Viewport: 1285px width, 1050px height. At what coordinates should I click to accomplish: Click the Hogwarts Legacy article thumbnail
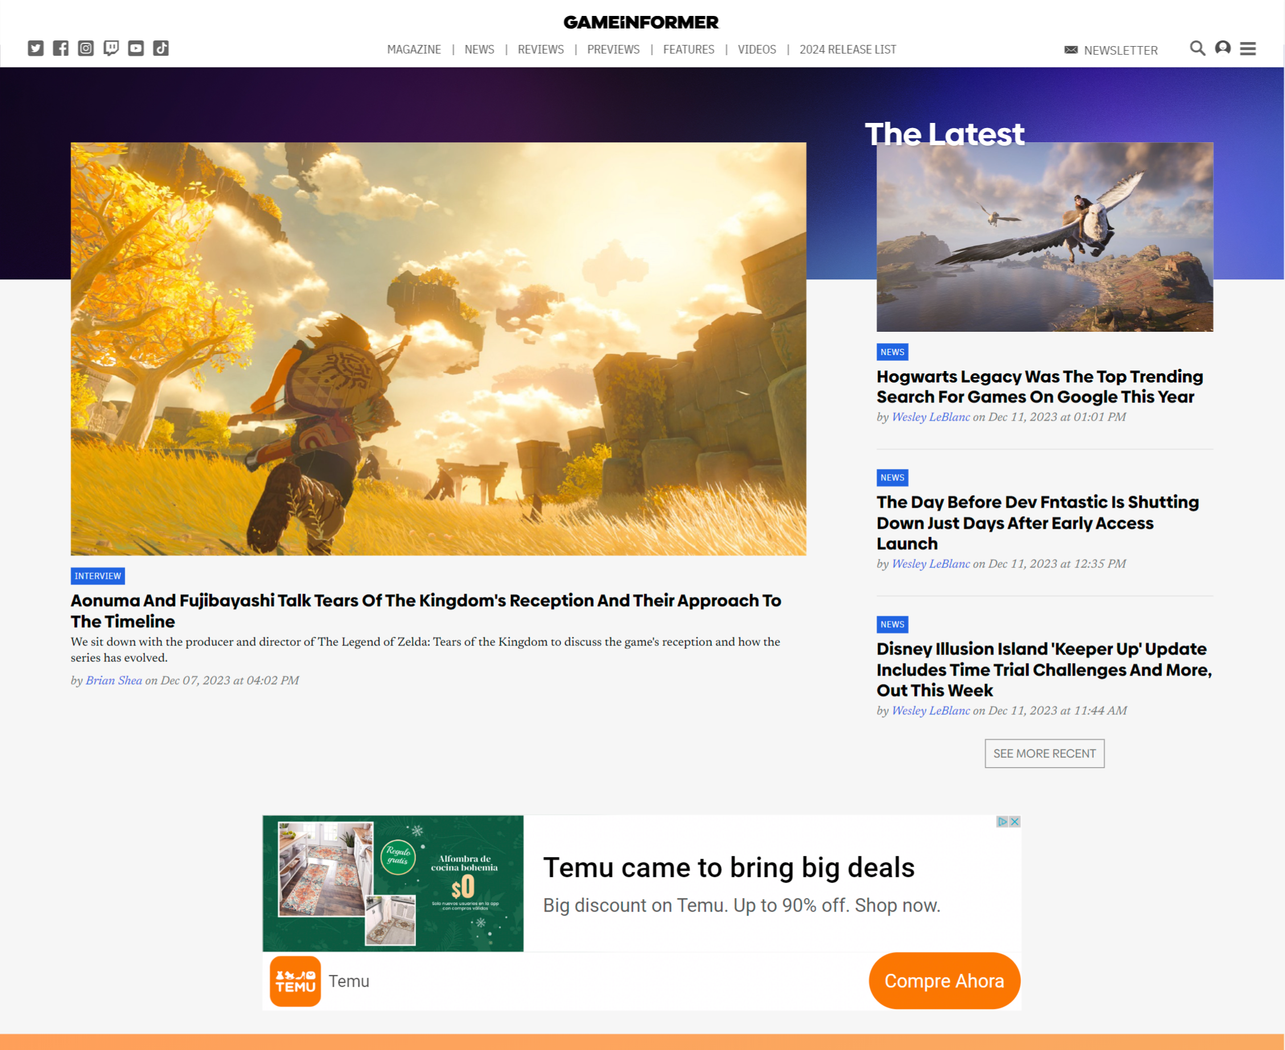pyautogui.click(x=1044, y=237)
